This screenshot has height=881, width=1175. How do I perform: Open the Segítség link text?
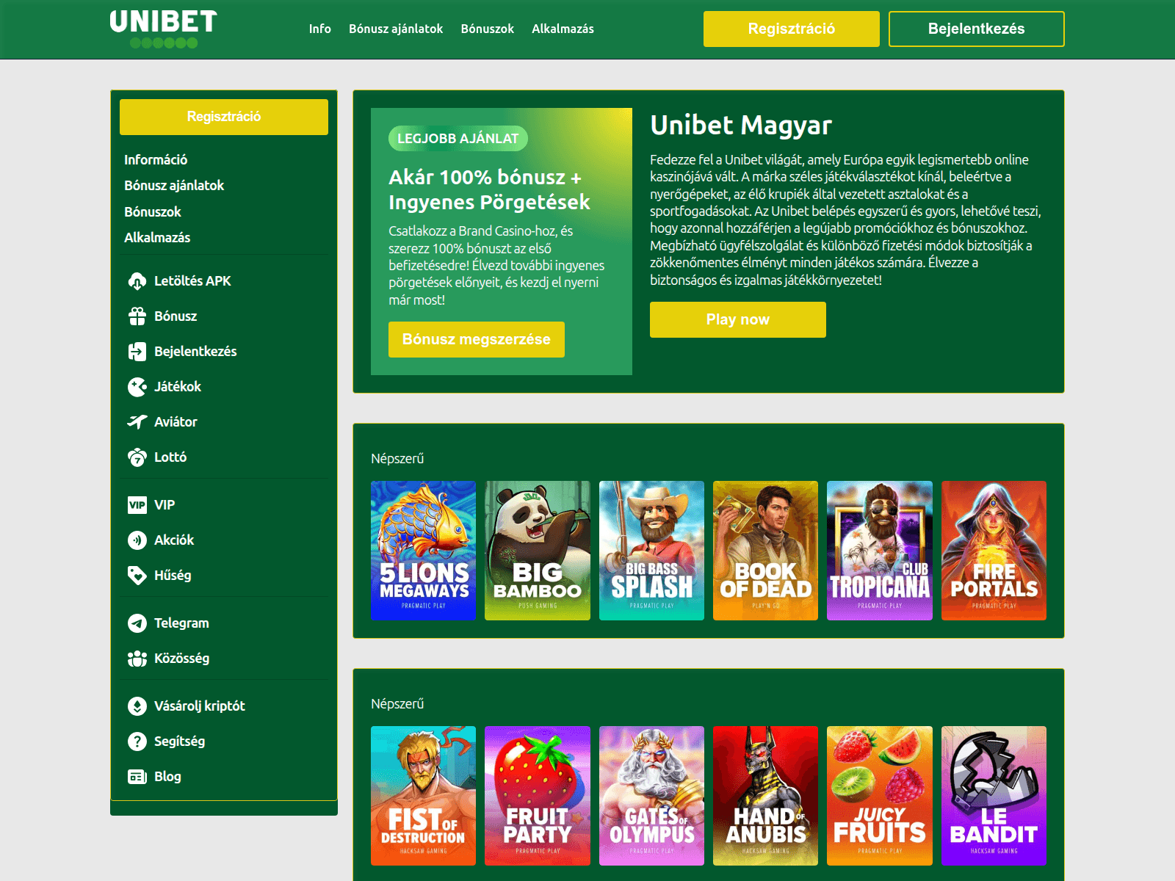(179, 742)
